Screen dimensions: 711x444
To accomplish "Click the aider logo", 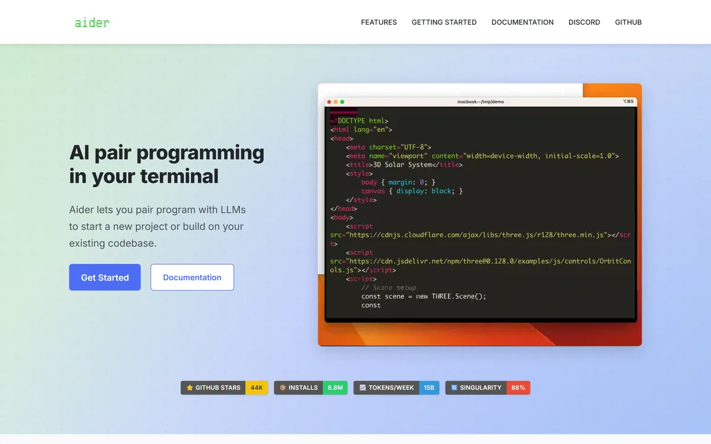I will (92, 22).
